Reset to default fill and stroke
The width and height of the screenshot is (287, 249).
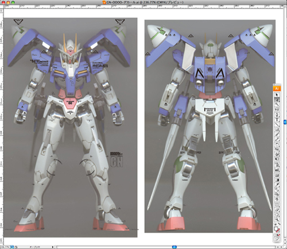275,224
